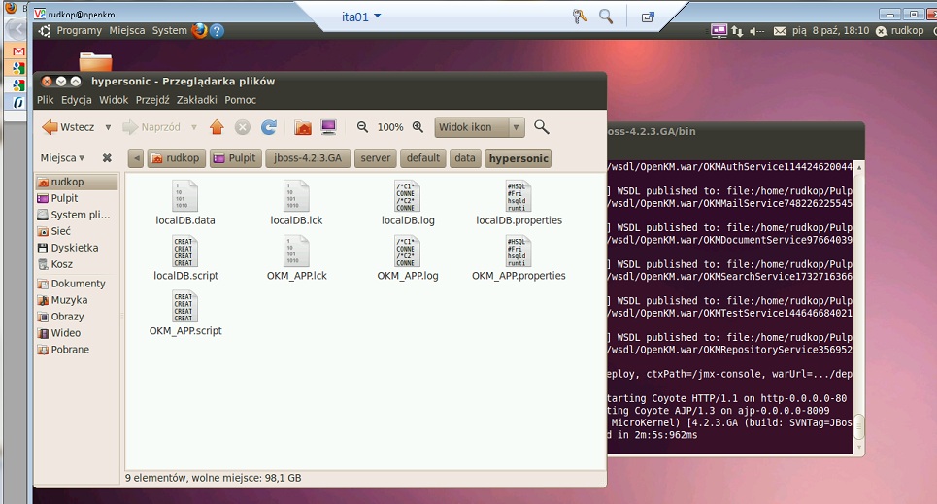
Task: Open the ita01 session dropdown
Action: coord(361,17)
